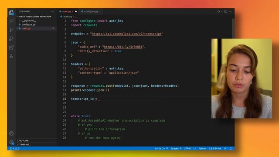279x157 pixels.
Task: Click comment '# run the loop again'
Action: 102,138
